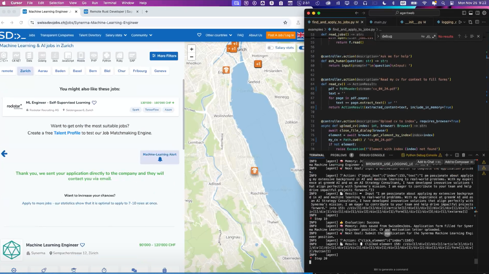Filter jobs by C#.NET technology icon
489x274 pixels.
point(16,56)
